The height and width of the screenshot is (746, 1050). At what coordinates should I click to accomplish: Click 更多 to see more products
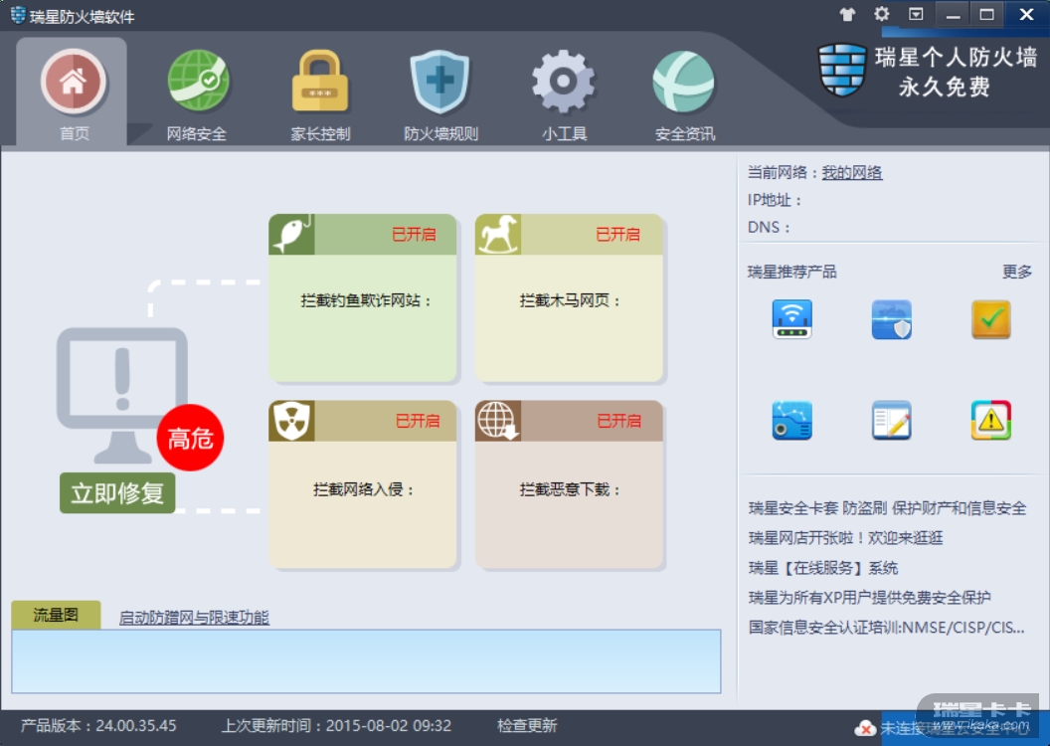(1016, 272)
